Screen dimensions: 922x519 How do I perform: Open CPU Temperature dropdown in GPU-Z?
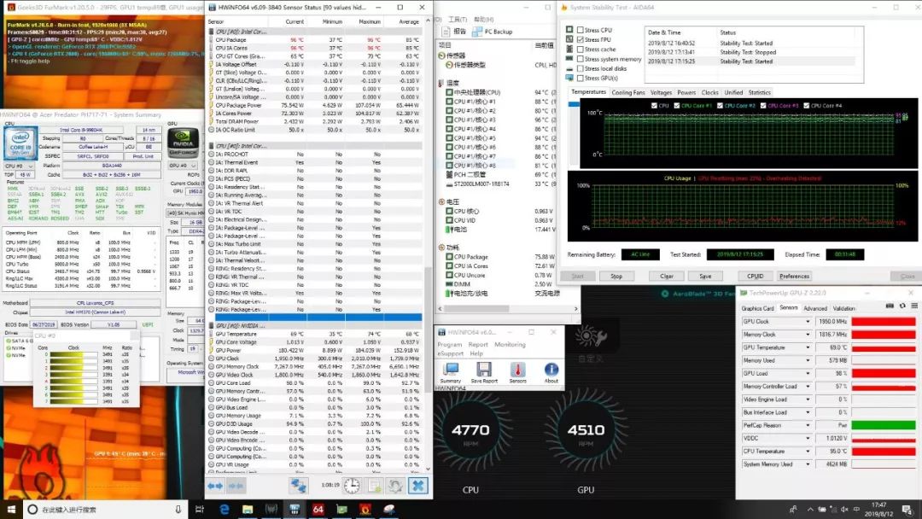[808, 451]
